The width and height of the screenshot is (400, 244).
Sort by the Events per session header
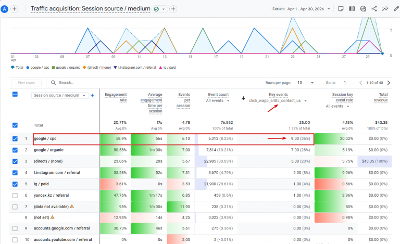[183, 100]
